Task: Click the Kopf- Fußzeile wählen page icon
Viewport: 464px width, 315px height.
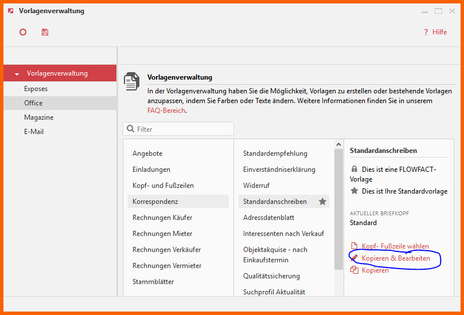Action: tap(354, 246)
